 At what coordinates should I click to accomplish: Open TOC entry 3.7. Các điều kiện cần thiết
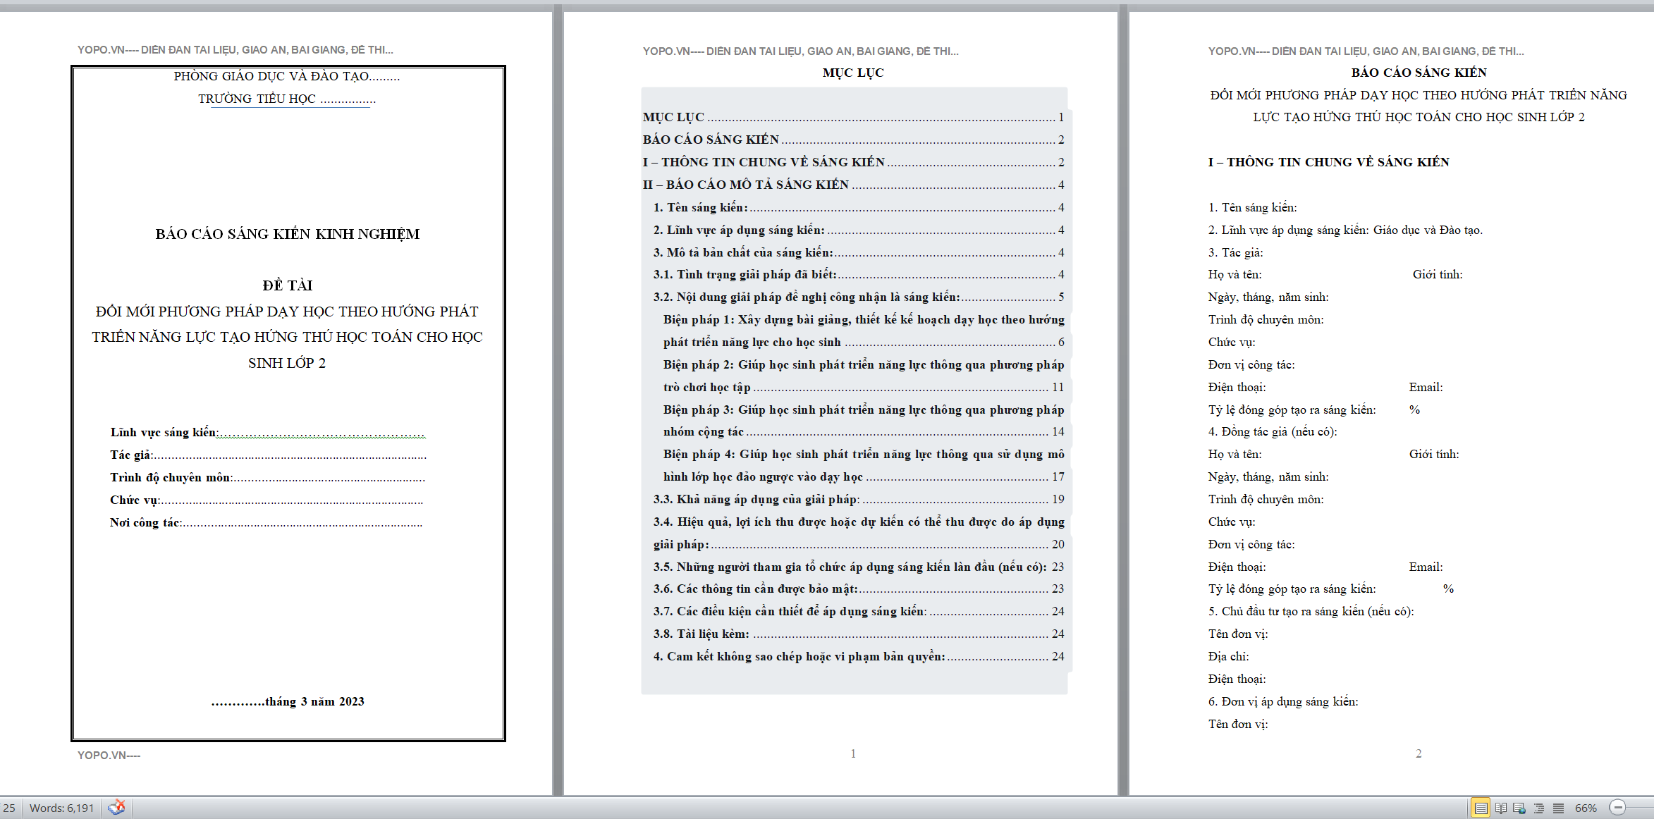click(x=859, y=611)
